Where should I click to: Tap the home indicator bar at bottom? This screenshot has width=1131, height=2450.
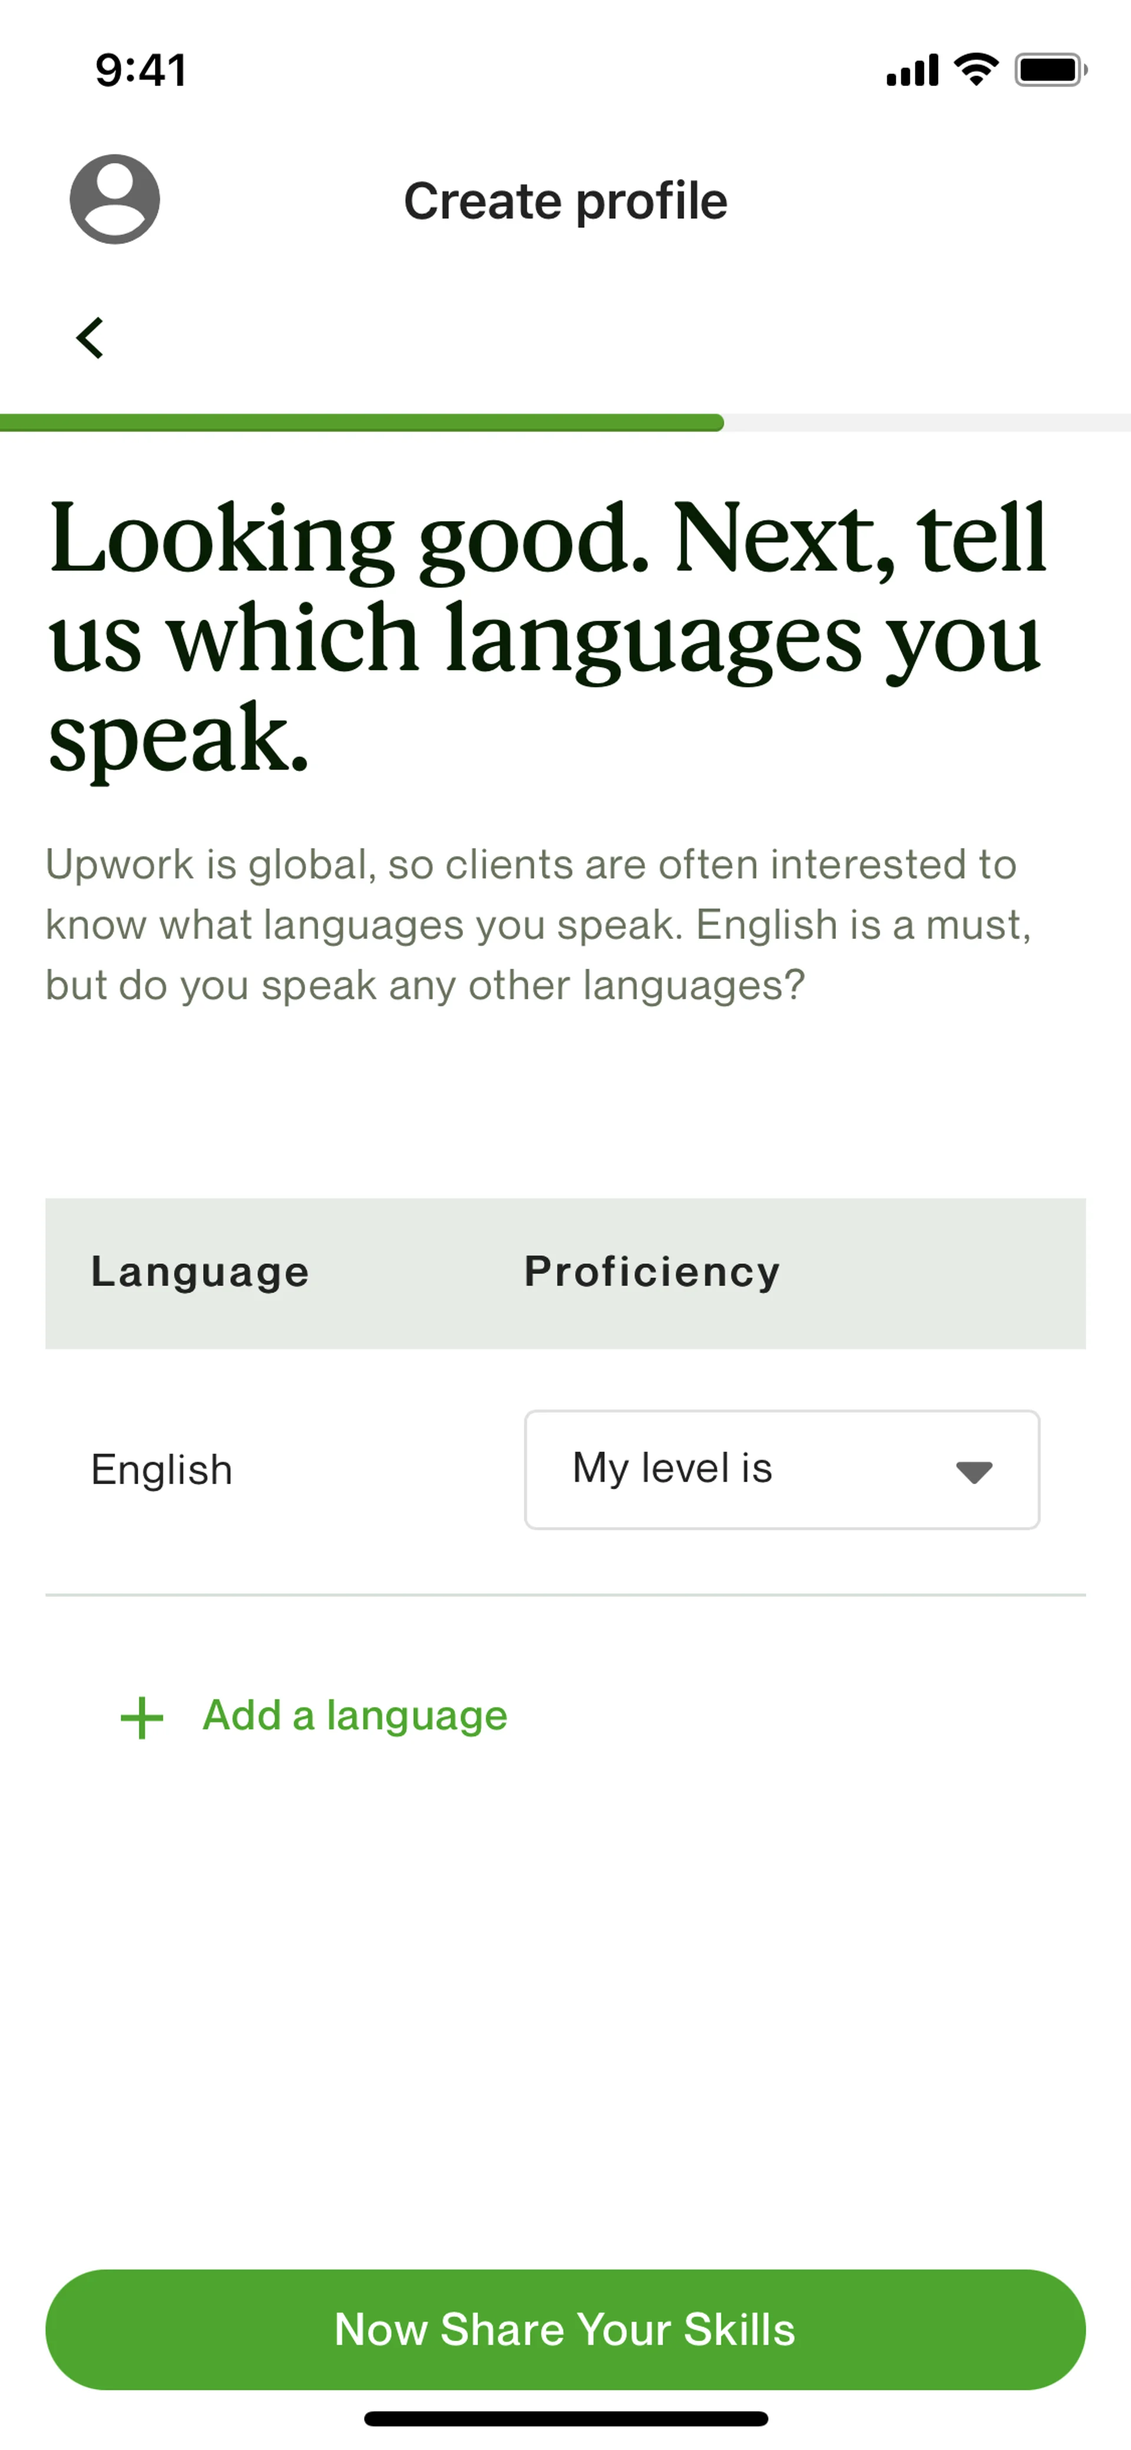(x=565, y=2418)
